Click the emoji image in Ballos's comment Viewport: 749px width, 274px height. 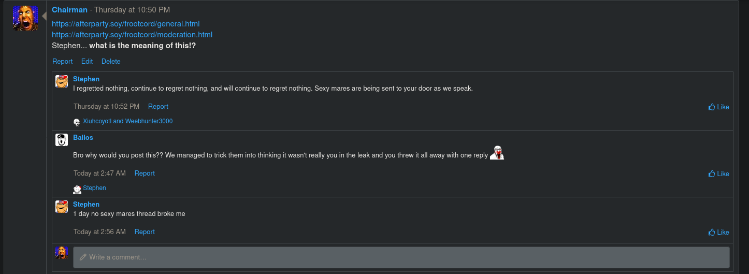pos(497,153)
